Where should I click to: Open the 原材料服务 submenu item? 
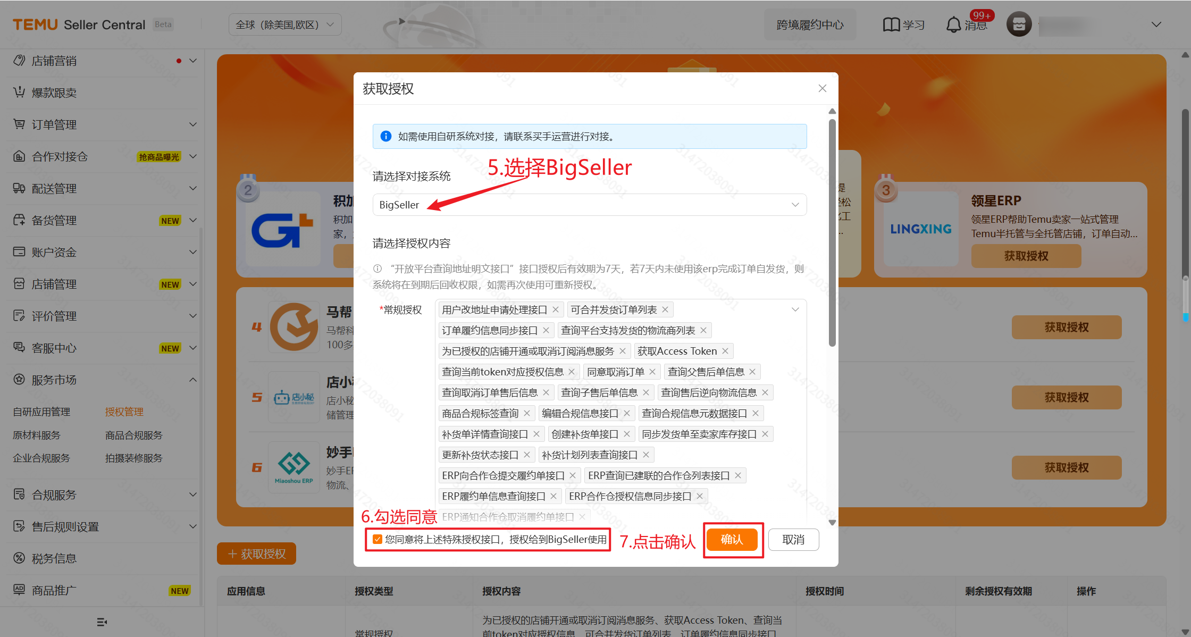37,435
